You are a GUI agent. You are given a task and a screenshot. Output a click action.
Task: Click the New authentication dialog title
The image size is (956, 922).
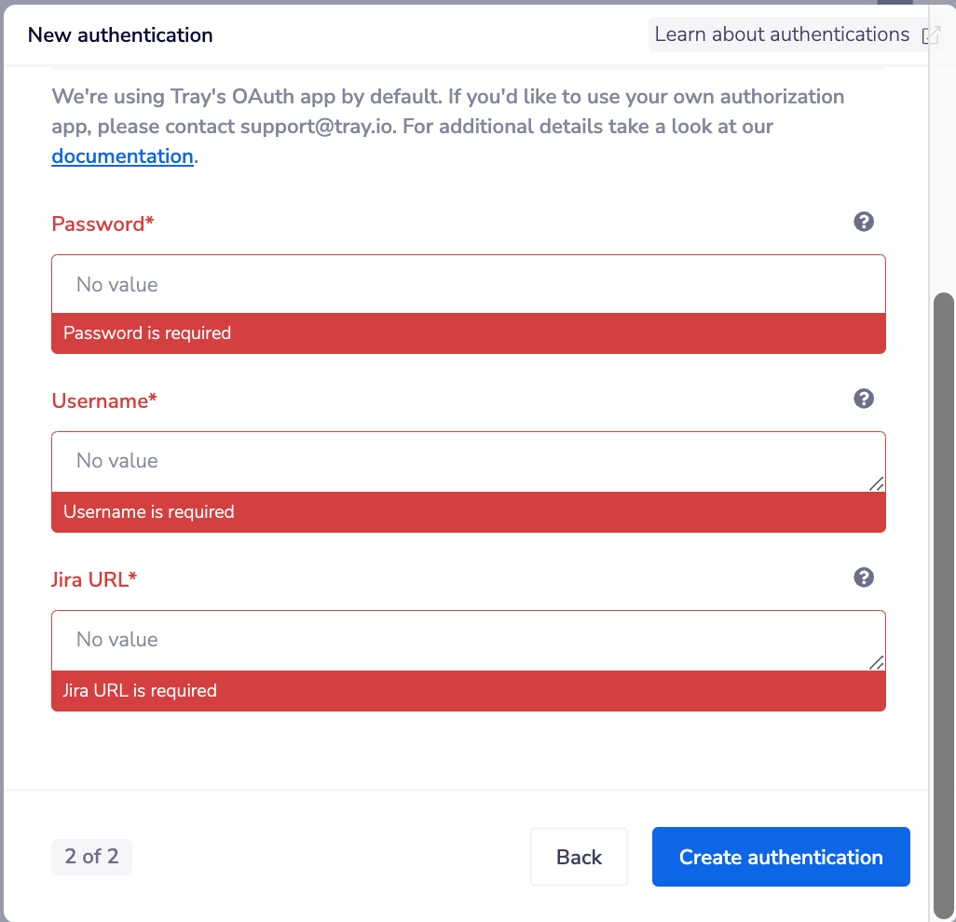pyautogui.click(x=119, y=34)
